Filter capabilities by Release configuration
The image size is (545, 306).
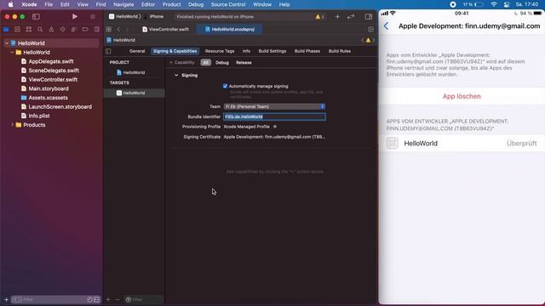[244, 63]
